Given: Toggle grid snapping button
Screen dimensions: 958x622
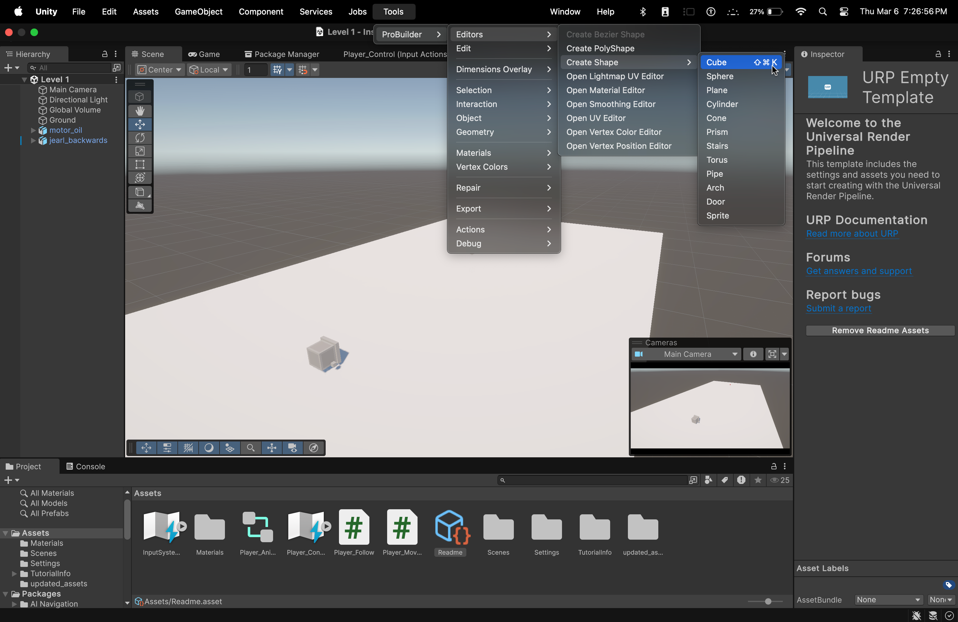Looking at the screenshot, I should pyautogui.click(x=277, y=70).
